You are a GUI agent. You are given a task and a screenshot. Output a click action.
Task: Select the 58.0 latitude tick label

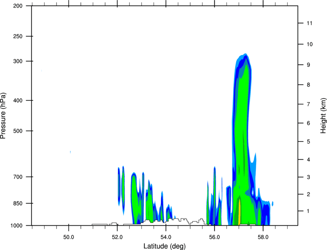coord(263,237)
